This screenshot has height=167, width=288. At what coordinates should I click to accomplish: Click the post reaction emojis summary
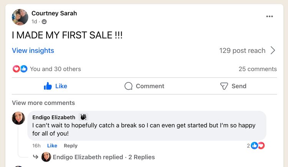pyautogui.click(x=20, y=69)
